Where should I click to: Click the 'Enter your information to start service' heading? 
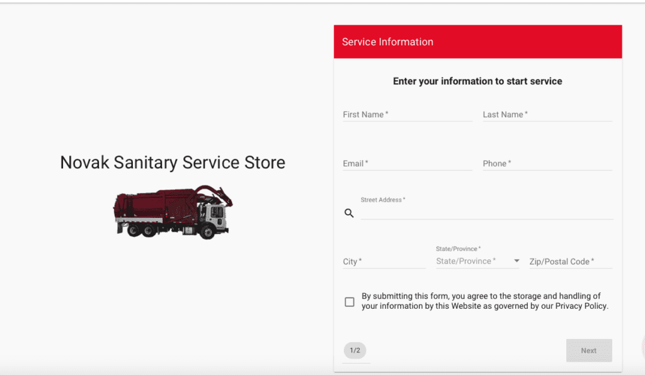(x=477, y=81)
